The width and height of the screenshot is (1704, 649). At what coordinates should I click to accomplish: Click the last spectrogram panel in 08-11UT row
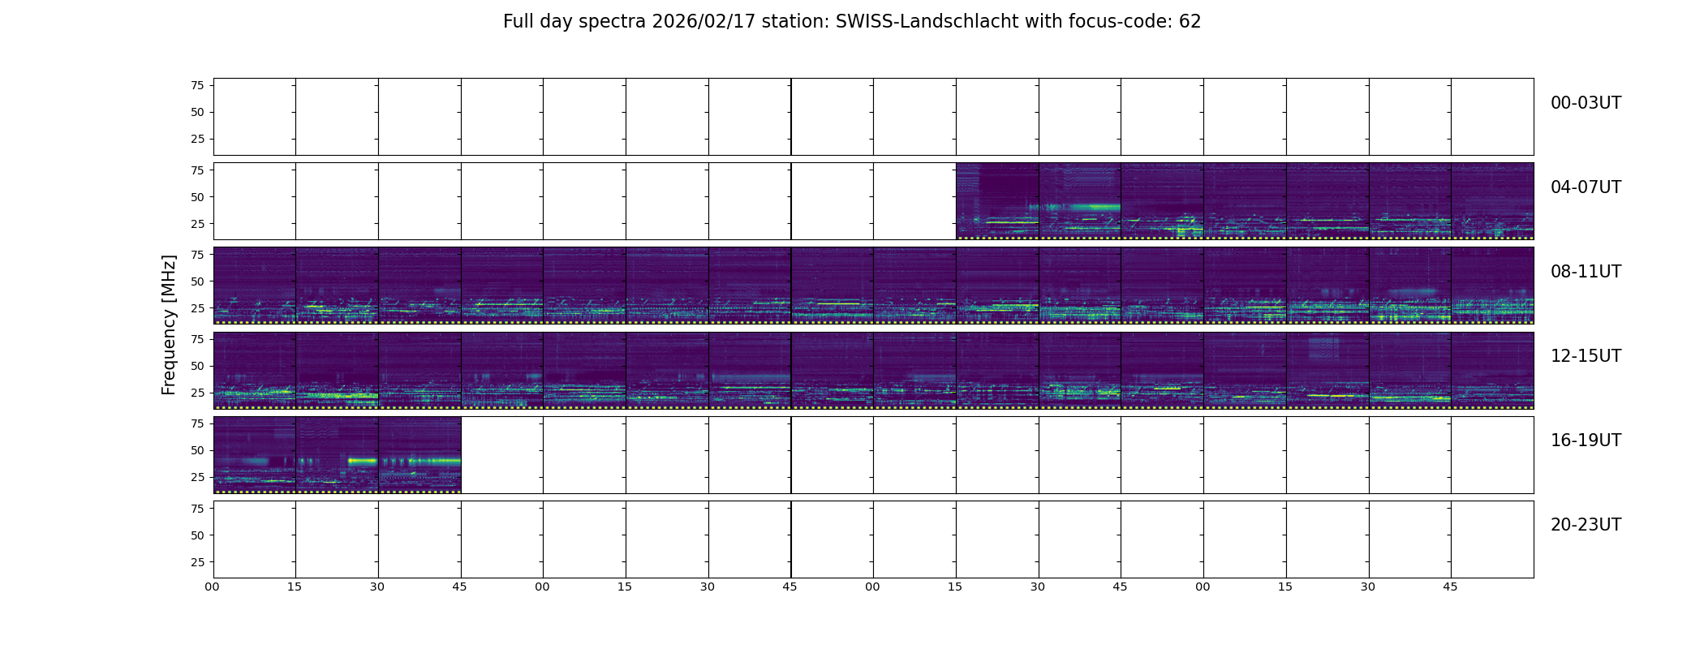(x=1492, y=286)
